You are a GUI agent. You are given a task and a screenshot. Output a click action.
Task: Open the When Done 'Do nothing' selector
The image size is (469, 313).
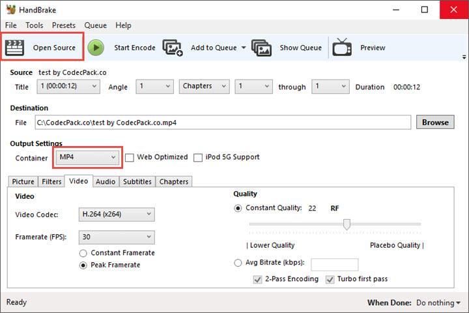pos(438,303)
